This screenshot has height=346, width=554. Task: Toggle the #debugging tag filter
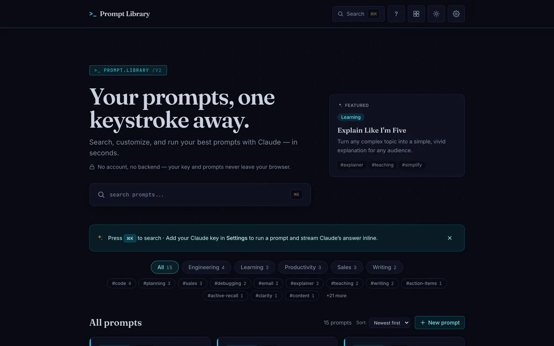pos(230,283)
